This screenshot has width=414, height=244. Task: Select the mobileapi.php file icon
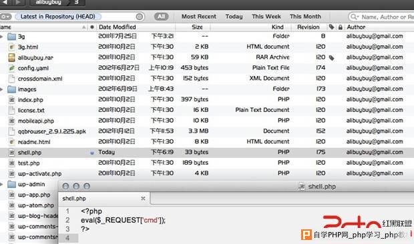coord(11,121)
